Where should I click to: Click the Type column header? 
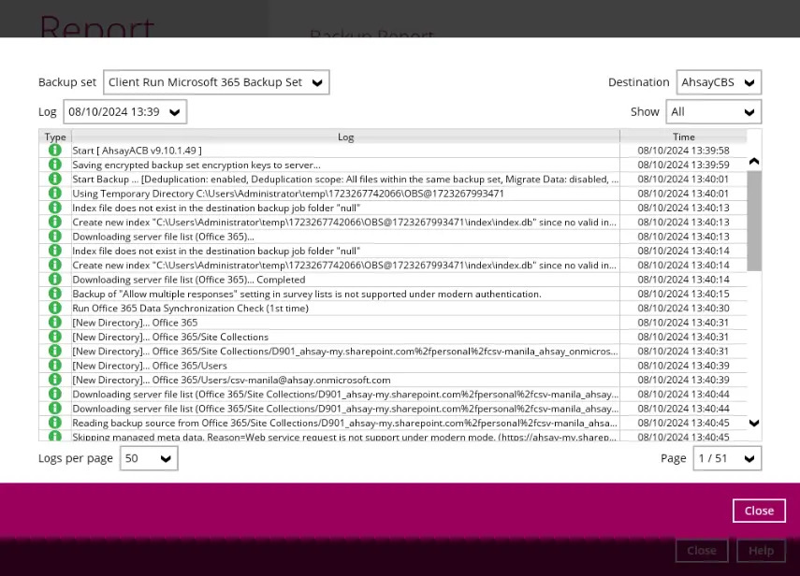tap(54, 136)
